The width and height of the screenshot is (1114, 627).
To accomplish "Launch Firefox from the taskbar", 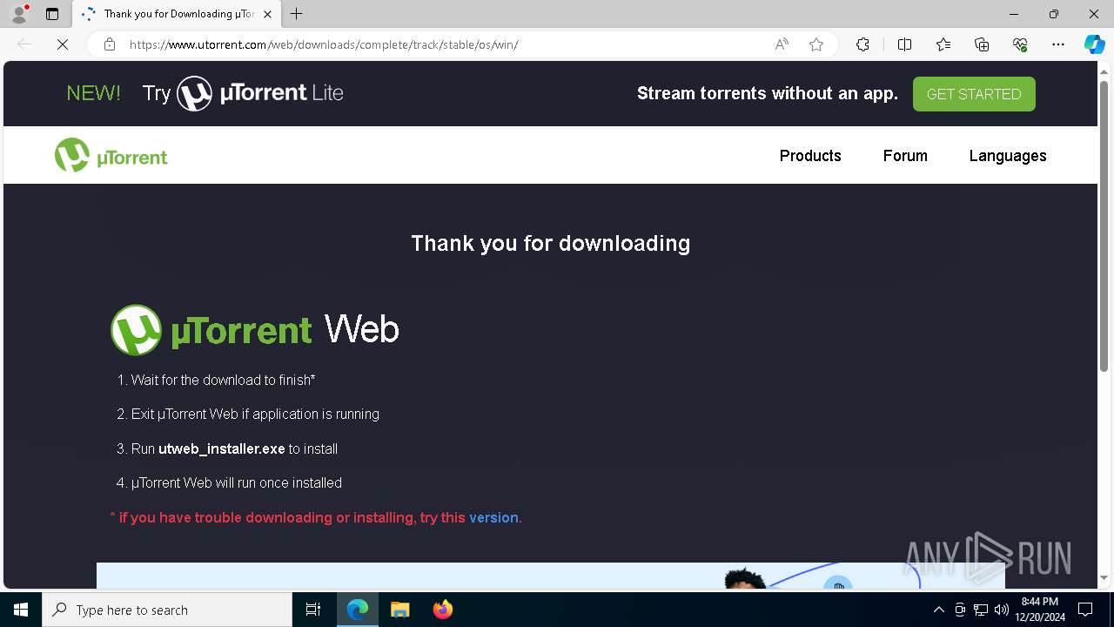I will (x=442, y=610).
